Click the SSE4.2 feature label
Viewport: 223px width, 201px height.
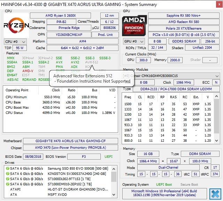pyautogui.click(x=44, y=62)
